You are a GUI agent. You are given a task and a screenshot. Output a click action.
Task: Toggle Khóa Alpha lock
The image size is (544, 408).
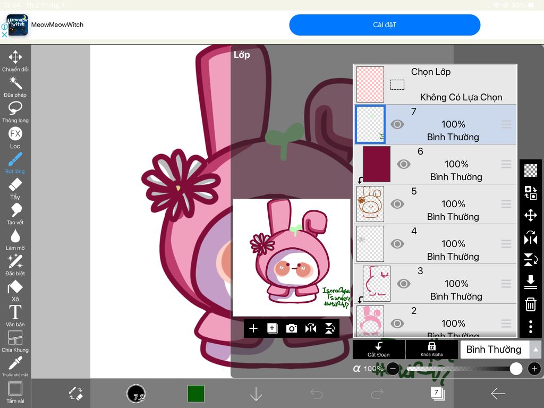[431, 350]
